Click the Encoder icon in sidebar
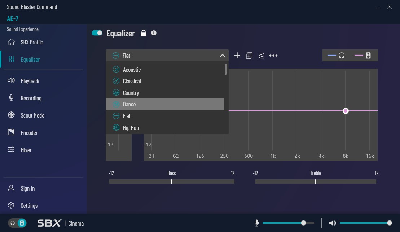 [x=11, y=132]
